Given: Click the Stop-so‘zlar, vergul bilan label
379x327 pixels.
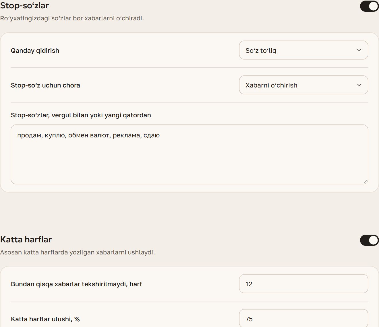Looking at the screenshot, I should [81, 115].
